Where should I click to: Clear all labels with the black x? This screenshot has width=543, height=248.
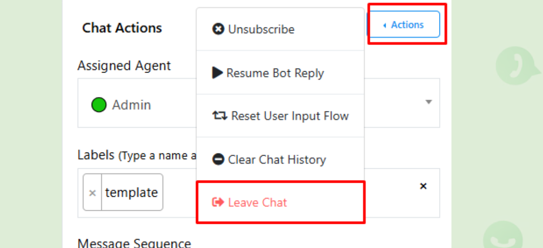(x=423, y=186)
